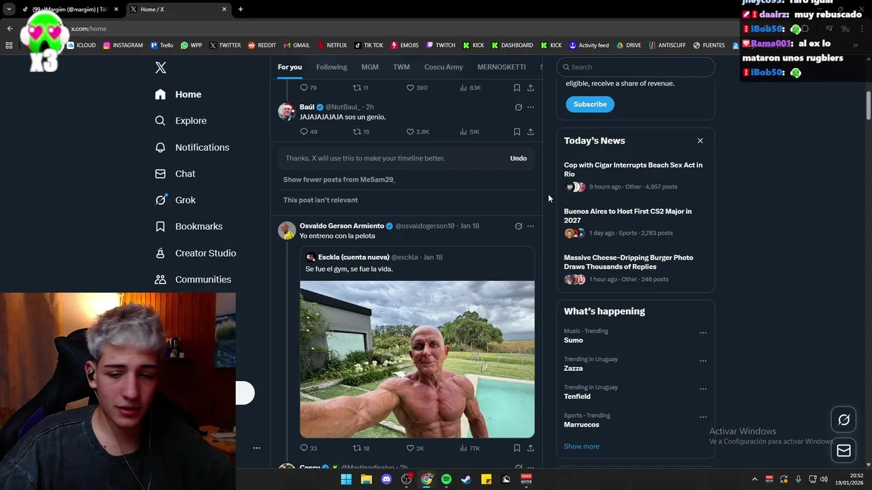872x490 pixels.
Task: Open the REDDIT bookmark
Action: click(x=262, y=46)
